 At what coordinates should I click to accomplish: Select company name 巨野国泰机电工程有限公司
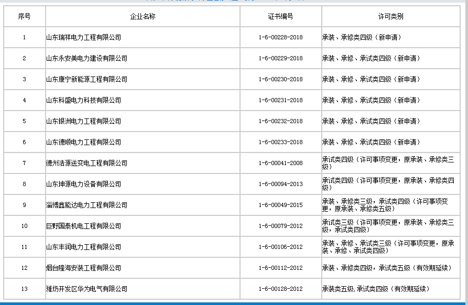(83, 226)
